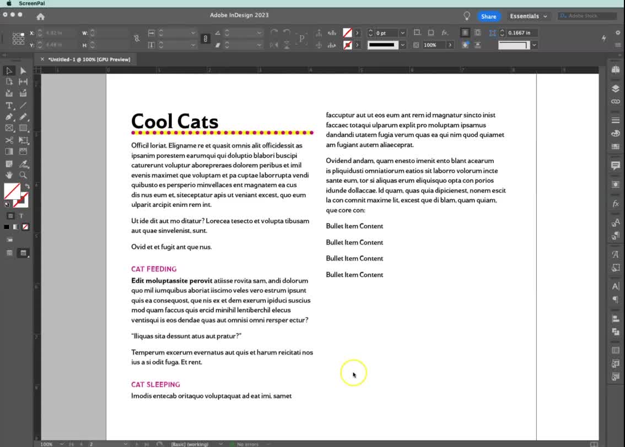Viewport: 625px width, 447px height.
Task: Click the Share button
Action: point(488,16)
